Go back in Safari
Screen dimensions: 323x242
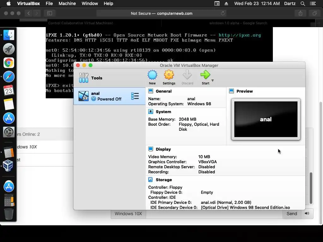(28, 13)
